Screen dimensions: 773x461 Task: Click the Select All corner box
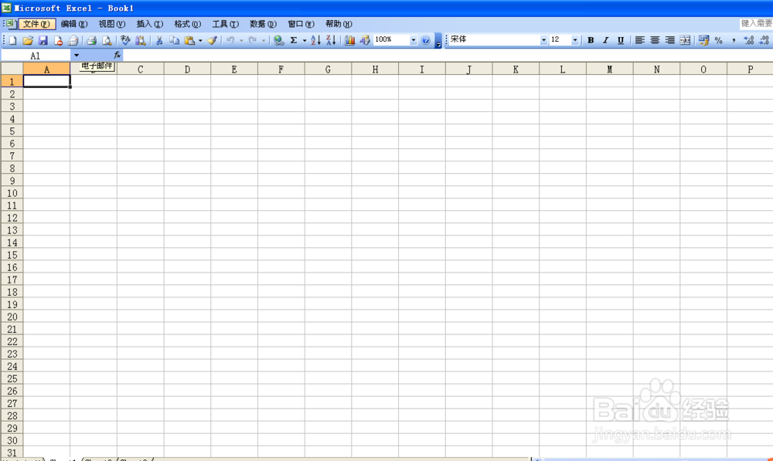point(12,69)
